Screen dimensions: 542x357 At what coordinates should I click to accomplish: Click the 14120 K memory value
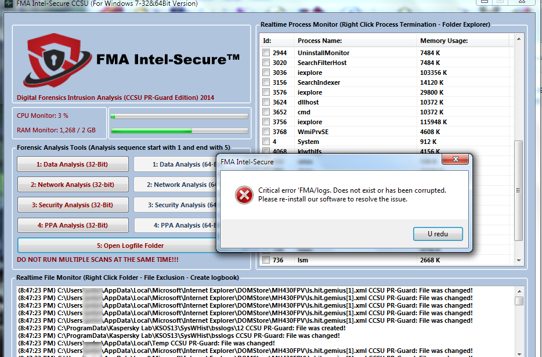[432, 82]
